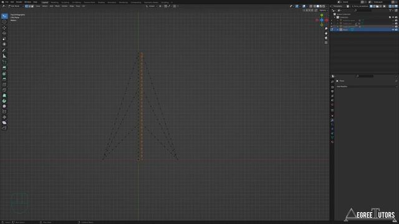The height and width of the screenshot is (224, 399).
Task: Open the Mesh menu in viewport header
Action: 57,6
